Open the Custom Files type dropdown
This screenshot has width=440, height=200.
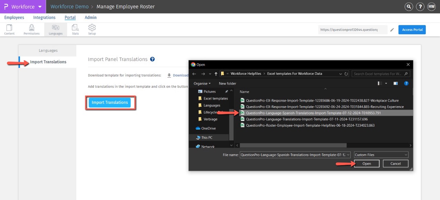point(381,155)
